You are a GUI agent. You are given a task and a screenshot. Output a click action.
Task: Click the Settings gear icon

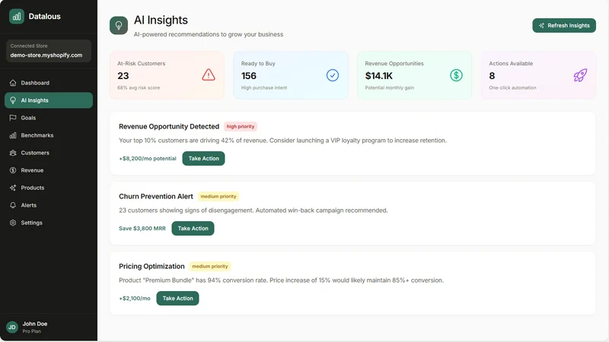click(x=13, y=223)
